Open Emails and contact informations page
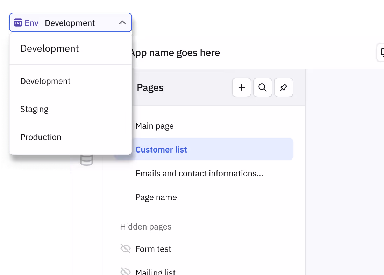The width and height of the screenshot is (384, 275). pos(199,174)
